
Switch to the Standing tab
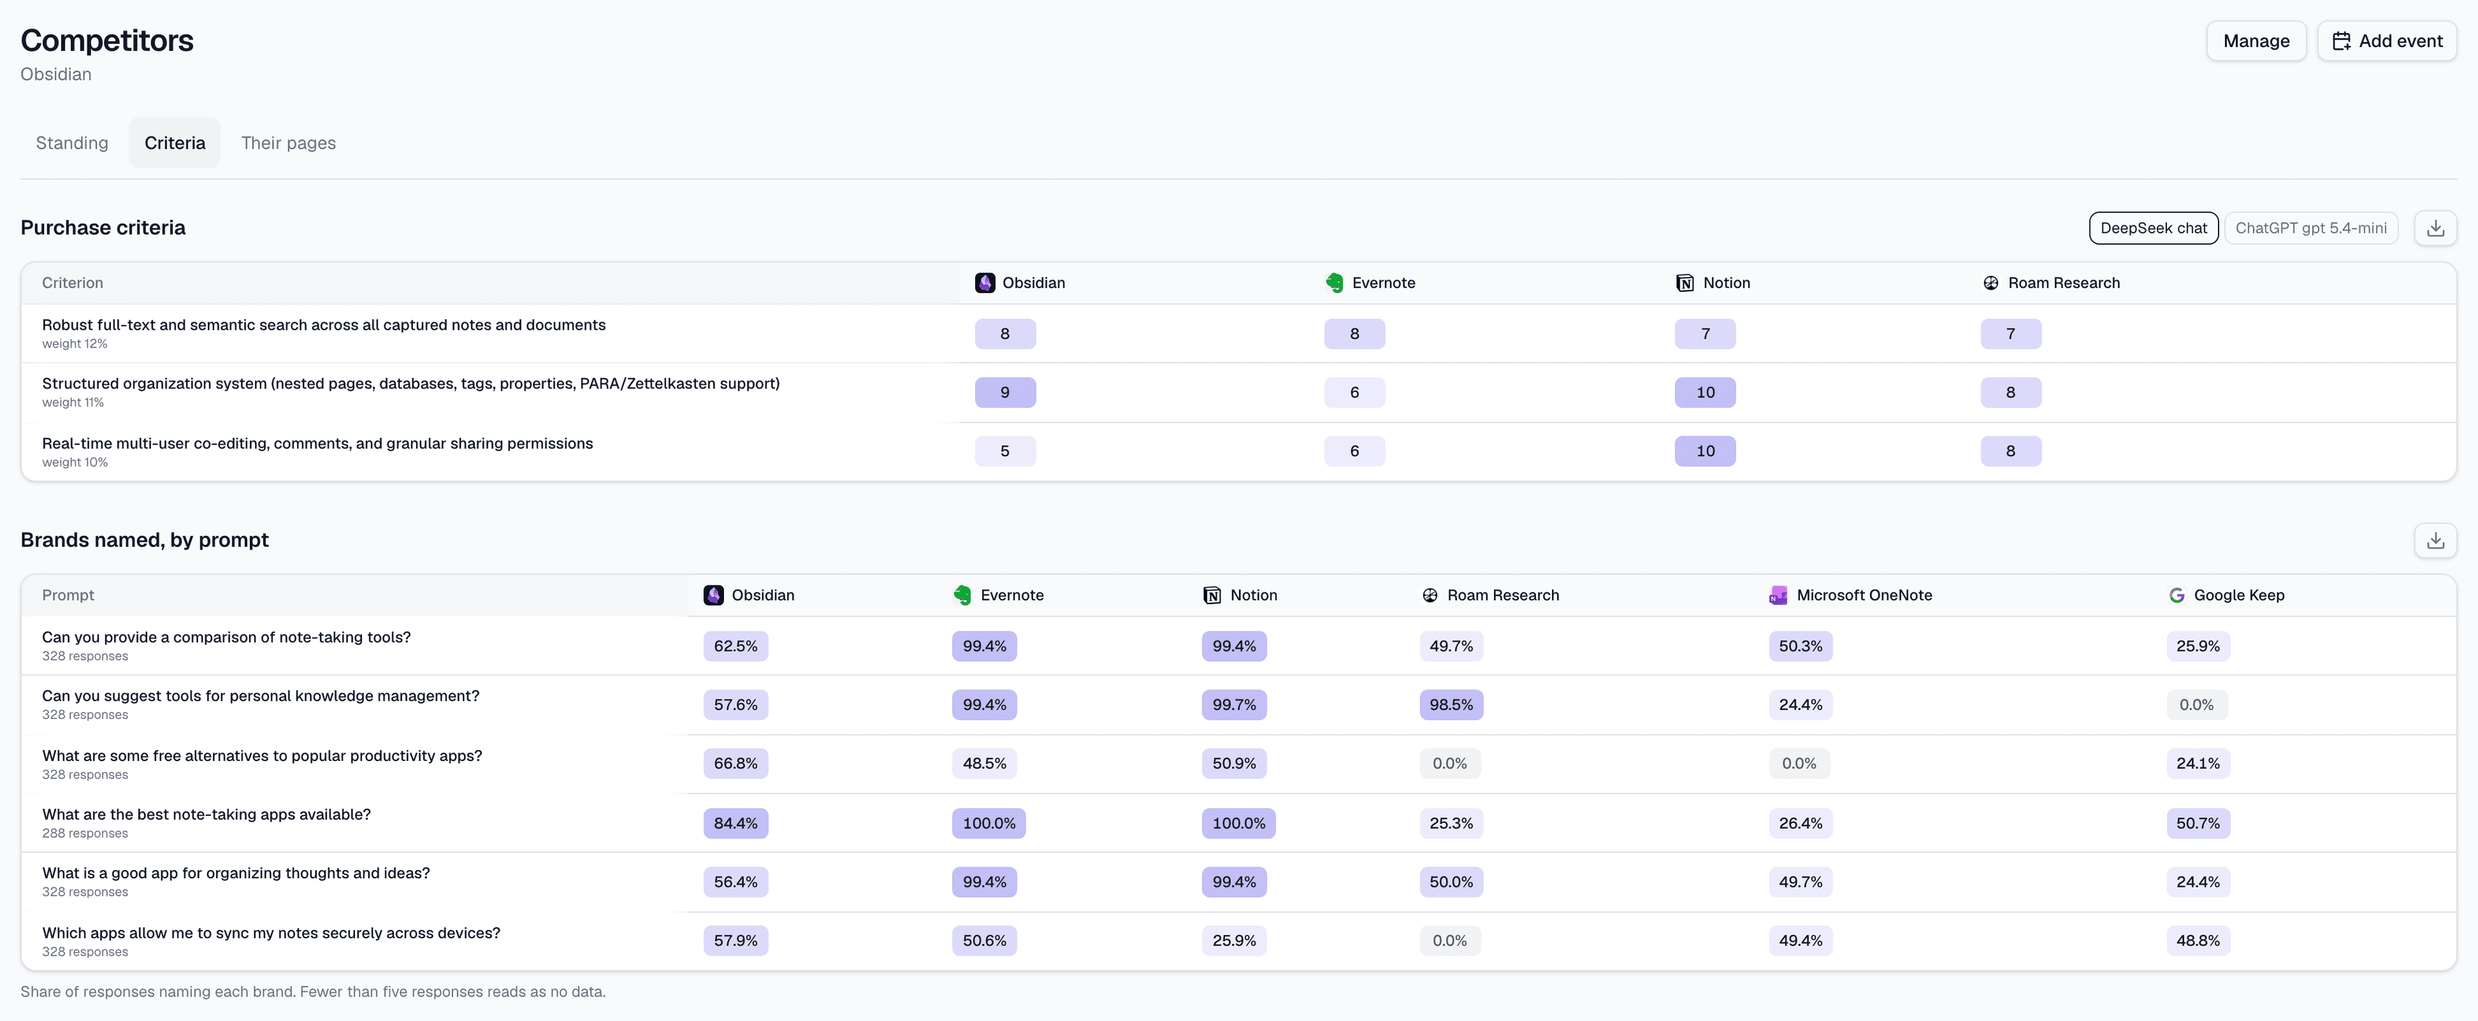tap(72, 143)
